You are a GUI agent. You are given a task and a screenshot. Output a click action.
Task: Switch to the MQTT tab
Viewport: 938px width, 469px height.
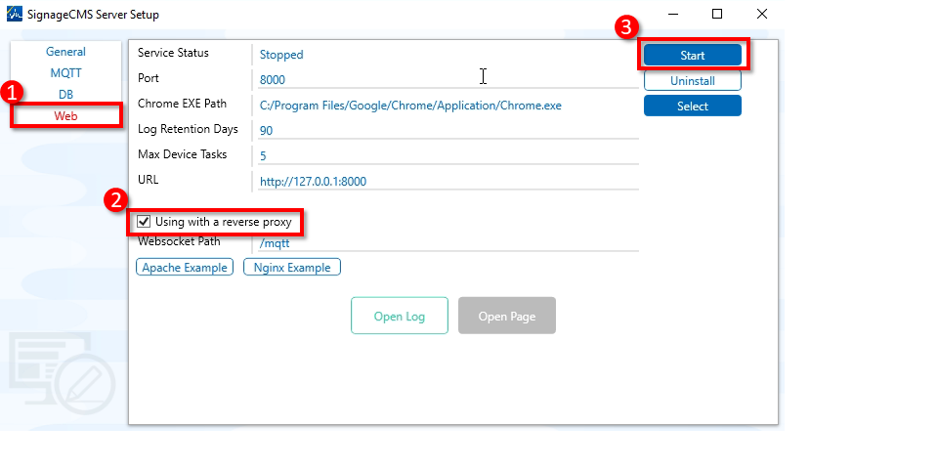[x=65, y=72]
